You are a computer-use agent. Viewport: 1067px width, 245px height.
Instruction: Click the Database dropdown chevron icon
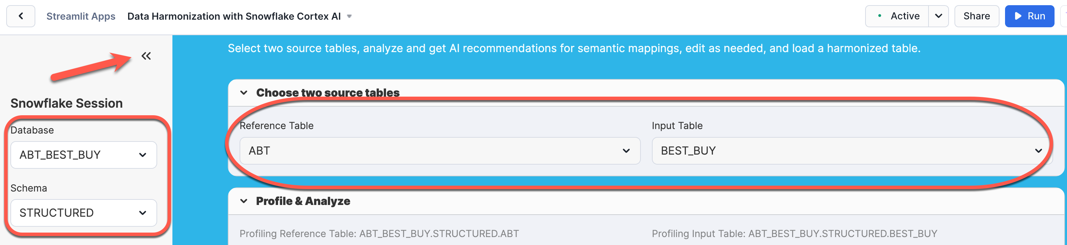coord(143,155)
